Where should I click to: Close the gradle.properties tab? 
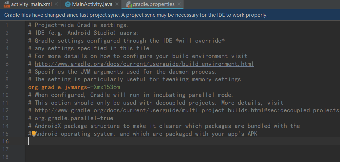coord(179,4)
